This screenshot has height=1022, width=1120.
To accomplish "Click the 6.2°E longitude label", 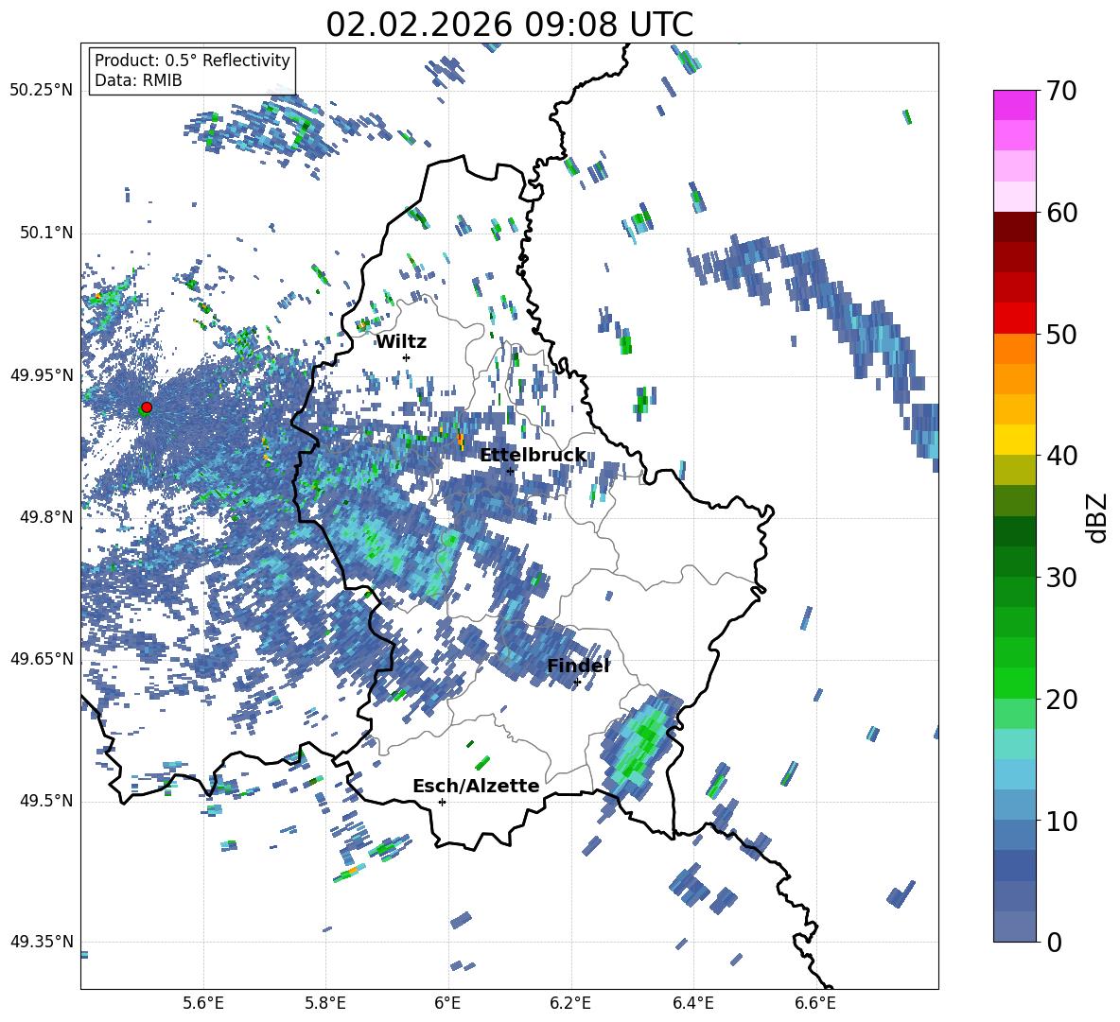I will pos(570,1003).
